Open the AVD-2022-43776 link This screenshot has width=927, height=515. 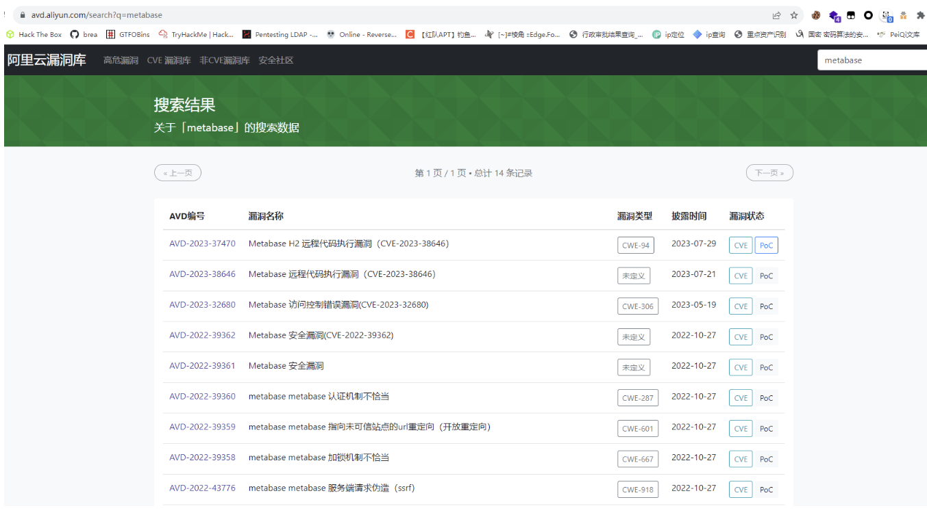(x=202, y=488)
